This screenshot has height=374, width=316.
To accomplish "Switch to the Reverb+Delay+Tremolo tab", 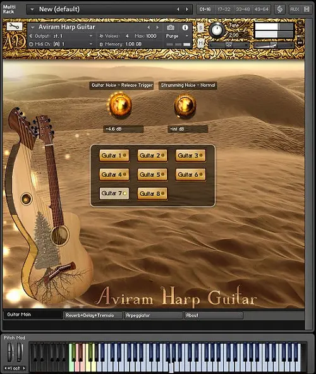I will (x=94, y=315).
